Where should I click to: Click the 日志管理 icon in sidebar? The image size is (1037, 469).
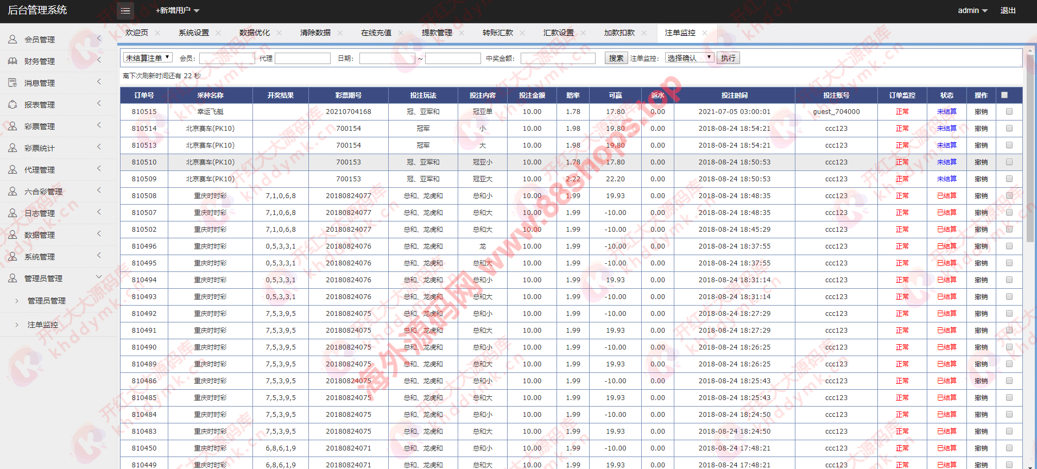point(12,213)
